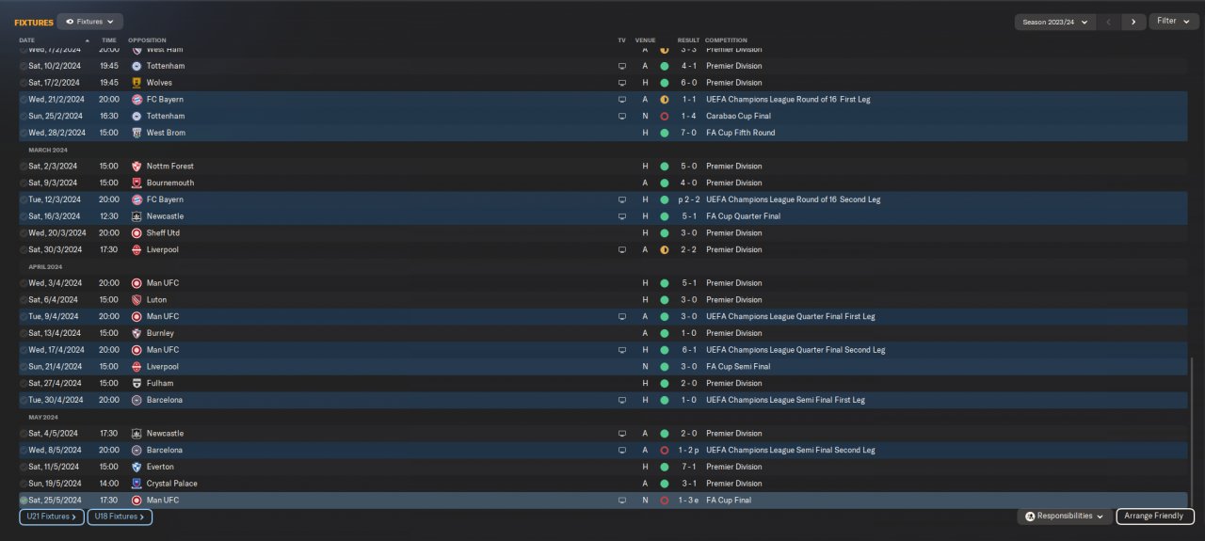Click the Luton club badge icon
The image size is (1205, 541).
137,300
